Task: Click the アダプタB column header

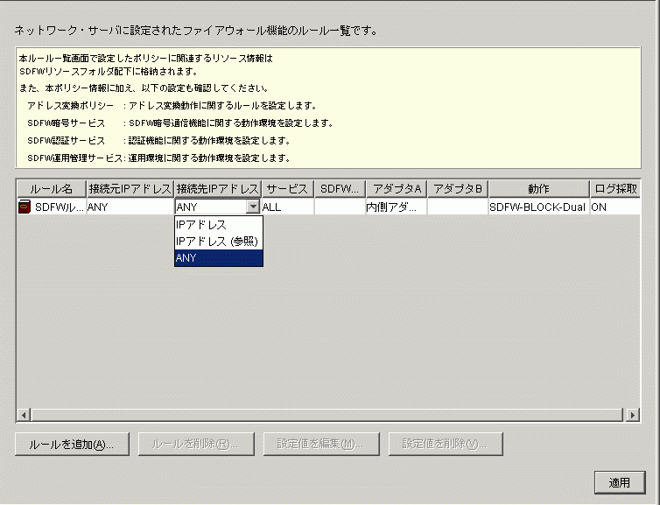Action: (458, 189)
